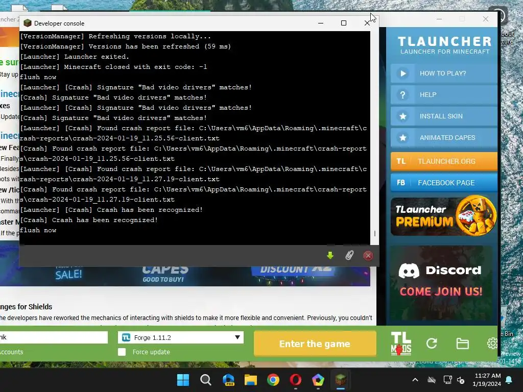Launch Google Chrome from taskbar
This screenshot has height=392, width=523.
[273, 380]
